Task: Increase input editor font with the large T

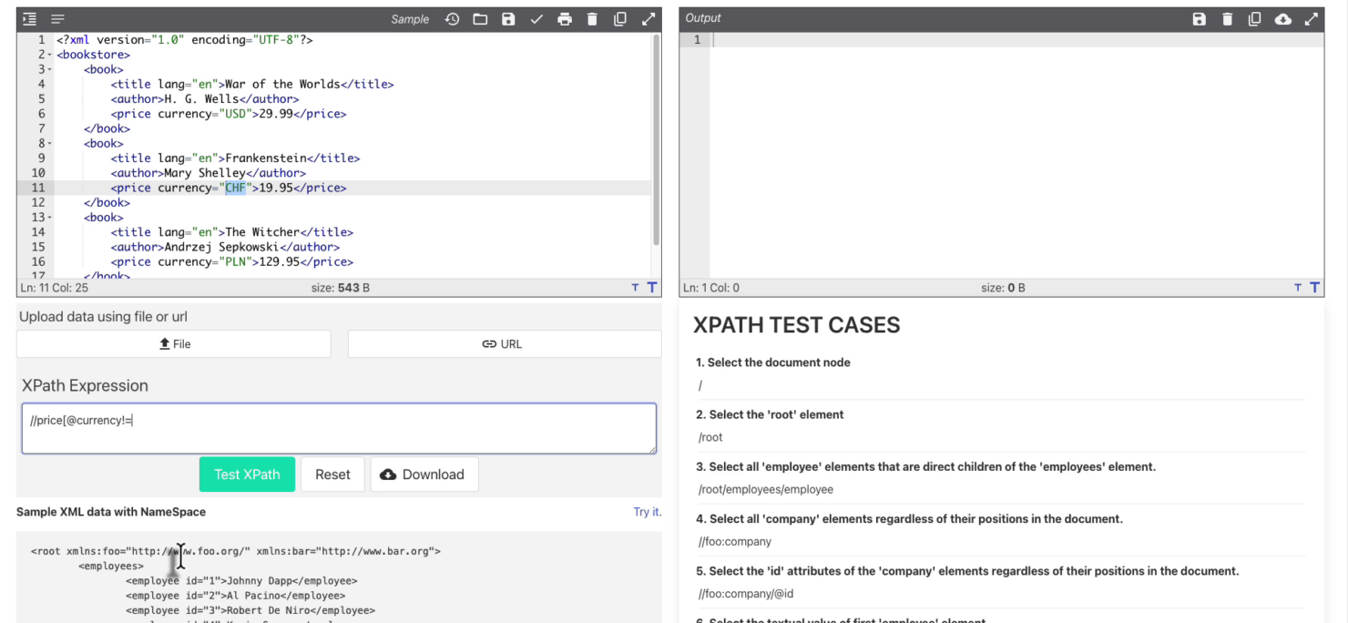Action: [x=651, y=287]
